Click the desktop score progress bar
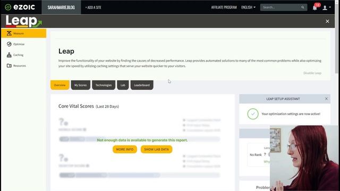340x191 pixels. coord(140,175)
